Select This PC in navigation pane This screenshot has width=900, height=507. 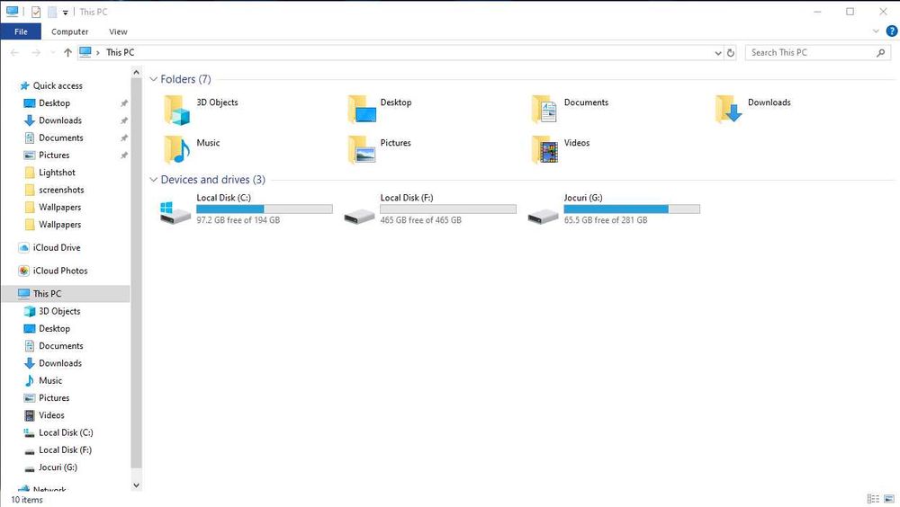[65, 294]
